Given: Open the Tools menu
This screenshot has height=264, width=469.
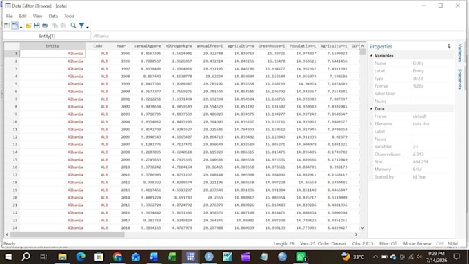Looking at the screenshot, I should tap(69, 16).
